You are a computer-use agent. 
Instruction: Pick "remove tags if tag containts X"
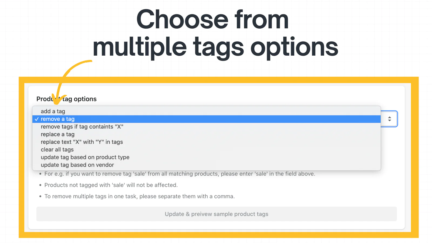[x=82, y=127]
